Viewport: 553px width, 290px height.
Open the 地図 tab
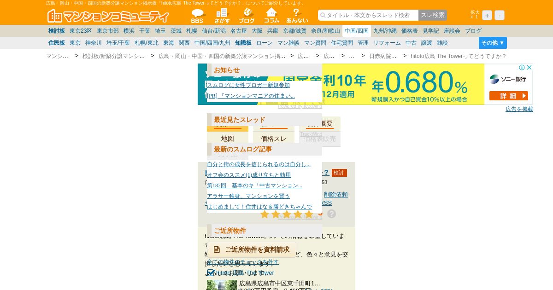(228, 139)
